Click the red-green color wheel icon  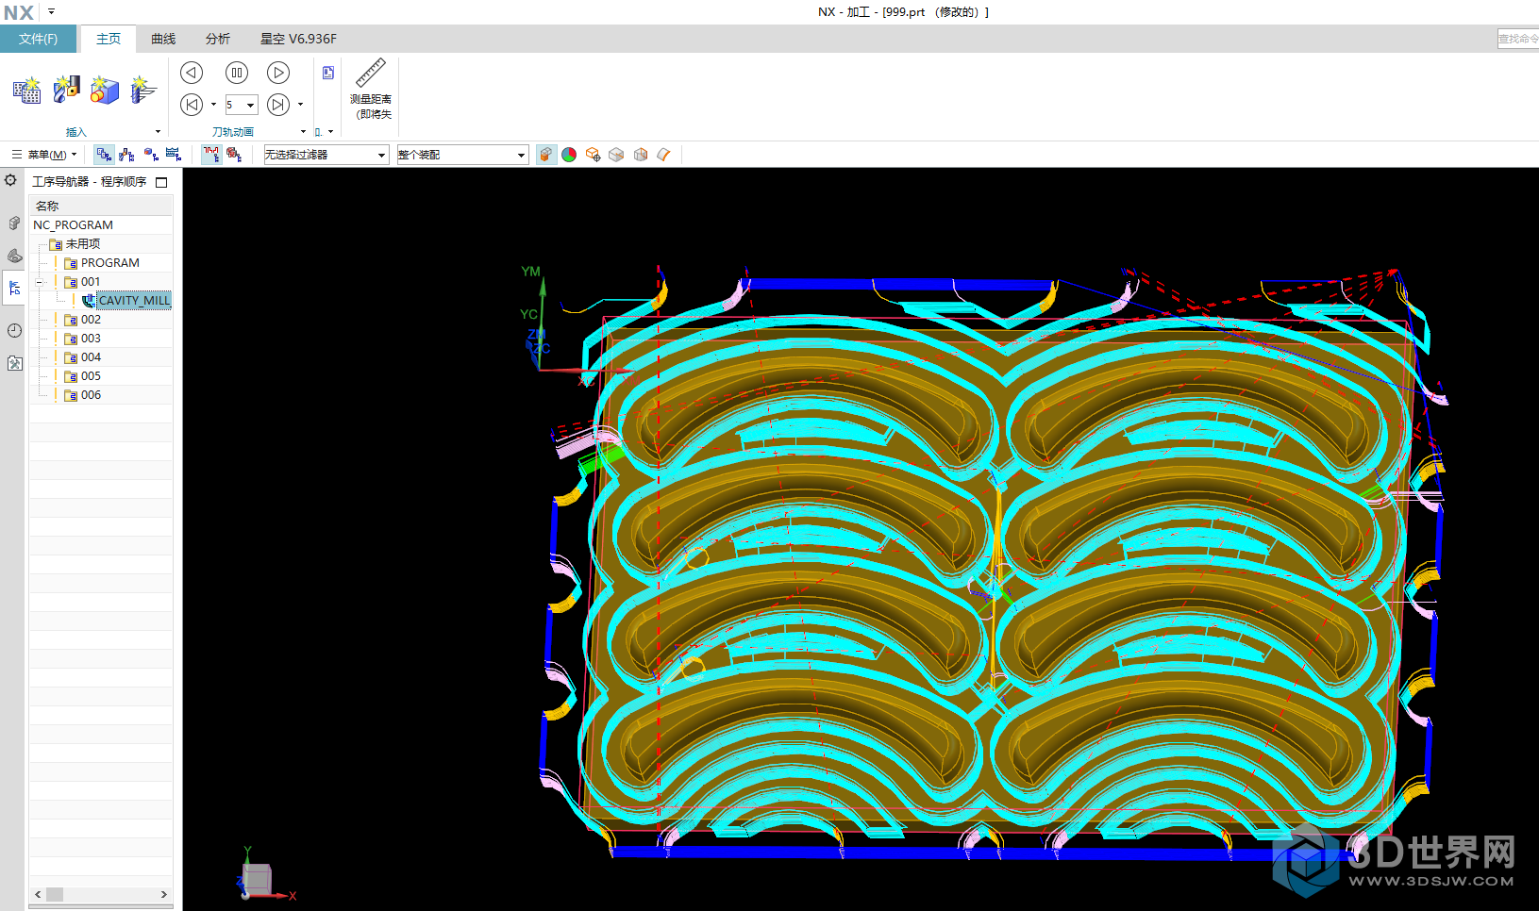coord(569,155)
